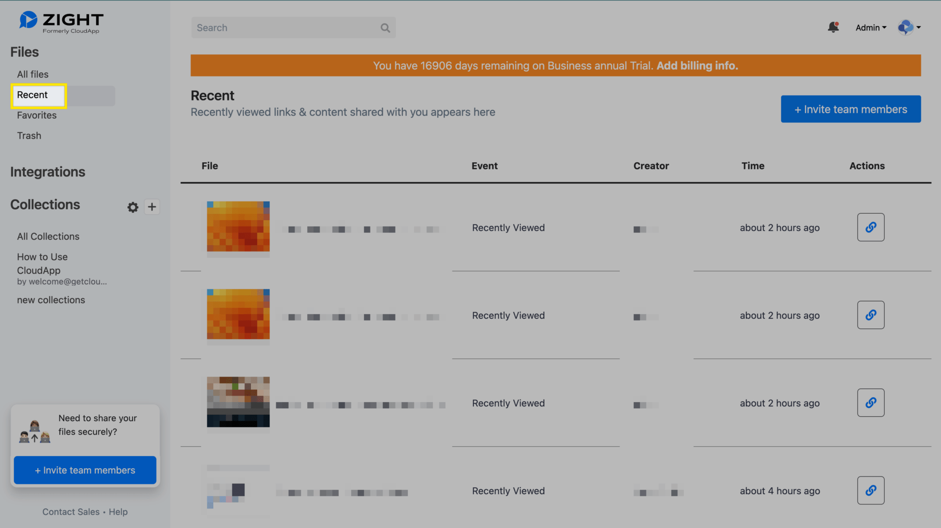Open Favorites in the sidebar
Screen dimensions: 941x528
pos(37,116)
